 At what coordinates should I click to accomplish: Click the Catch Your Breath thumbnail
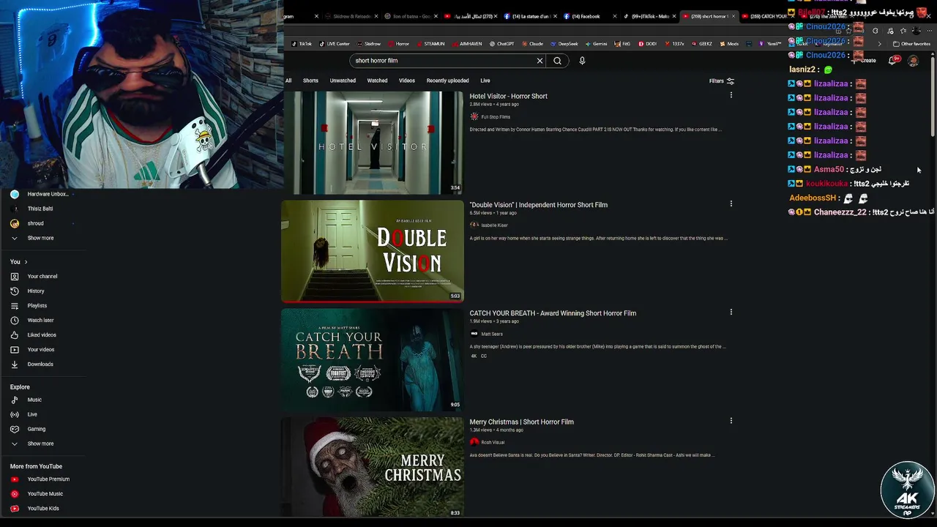coord(373,359)
